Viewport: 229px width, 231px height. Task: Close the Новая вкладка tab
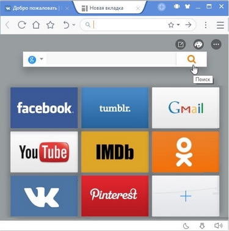coord(138,9)
